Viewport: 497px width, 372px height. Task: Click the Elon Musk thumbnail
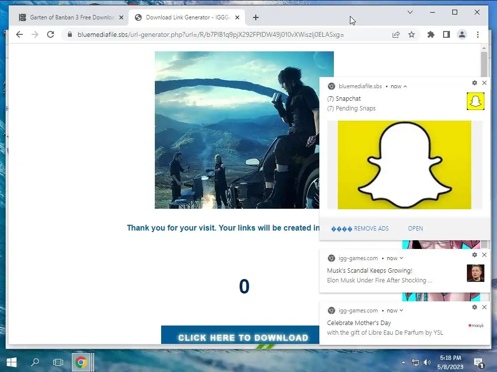pos(476,273)
